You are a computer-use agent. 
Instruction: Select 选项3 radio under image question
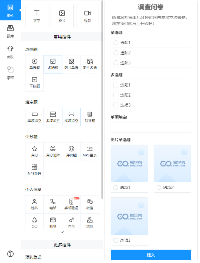[115, 240]
